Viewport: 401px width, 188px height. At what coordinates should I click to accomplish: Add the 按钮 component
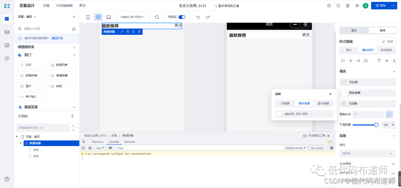(62, 86)
